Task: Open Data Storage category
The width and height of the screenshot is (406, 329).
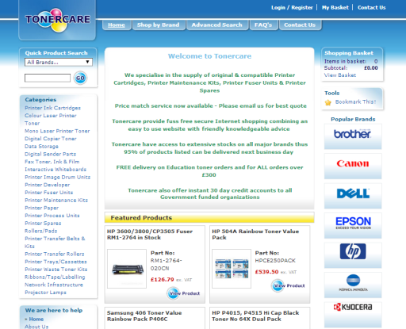Action: pos(41,146)
